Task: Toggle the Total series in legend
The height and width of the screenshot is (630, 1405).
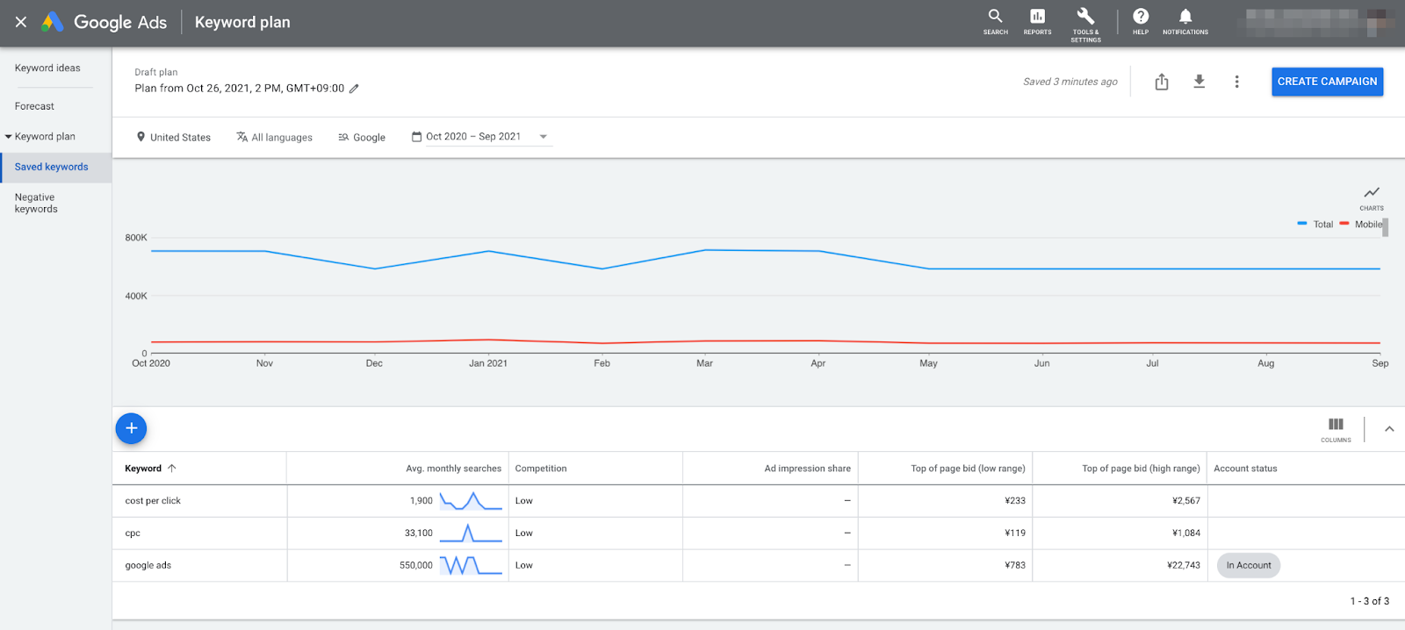Action: (1315, 225)
